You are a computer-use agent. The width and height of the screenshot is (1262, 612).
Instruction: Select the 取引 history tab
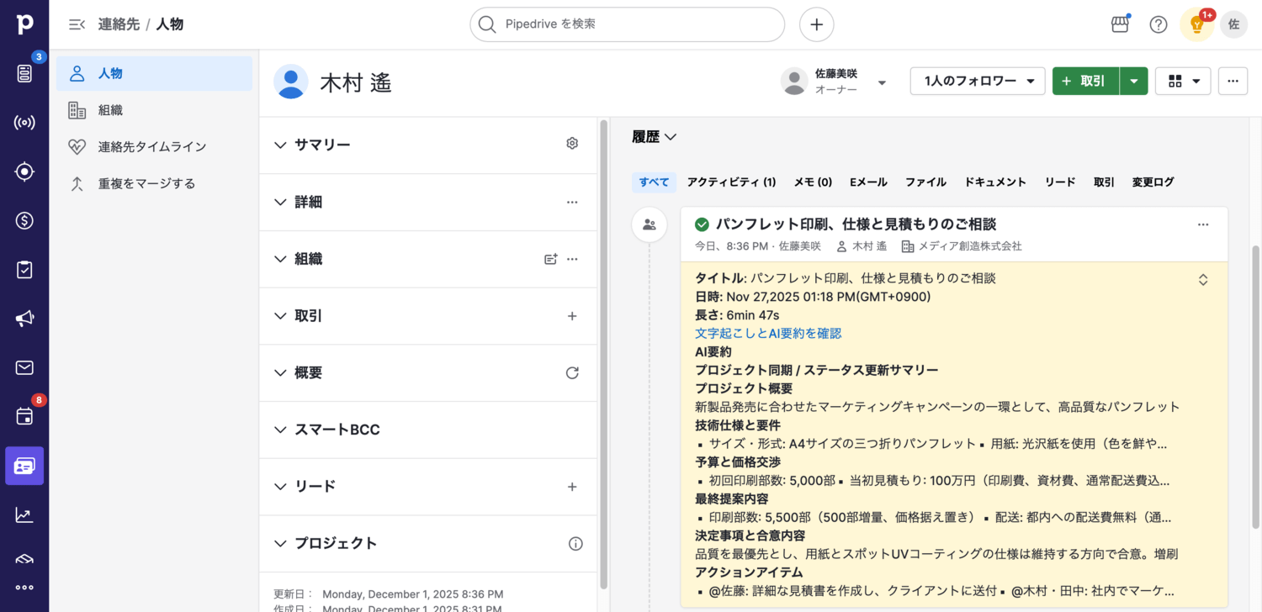(x=1104, y=182)
